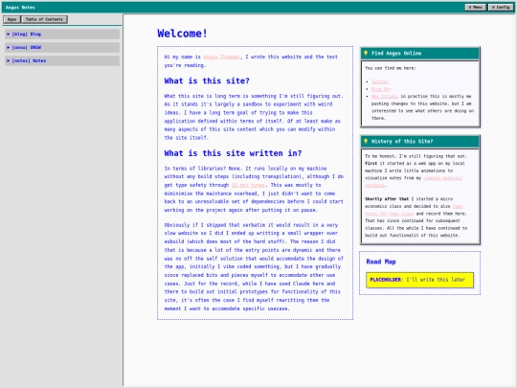Click the 'What is this site?' heading

coord(207,80)
